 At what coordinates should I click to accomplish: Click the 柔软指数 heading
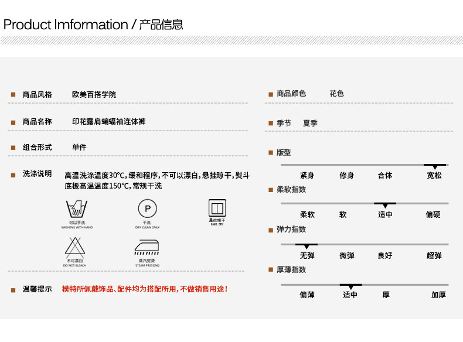[x=291, y=189]
